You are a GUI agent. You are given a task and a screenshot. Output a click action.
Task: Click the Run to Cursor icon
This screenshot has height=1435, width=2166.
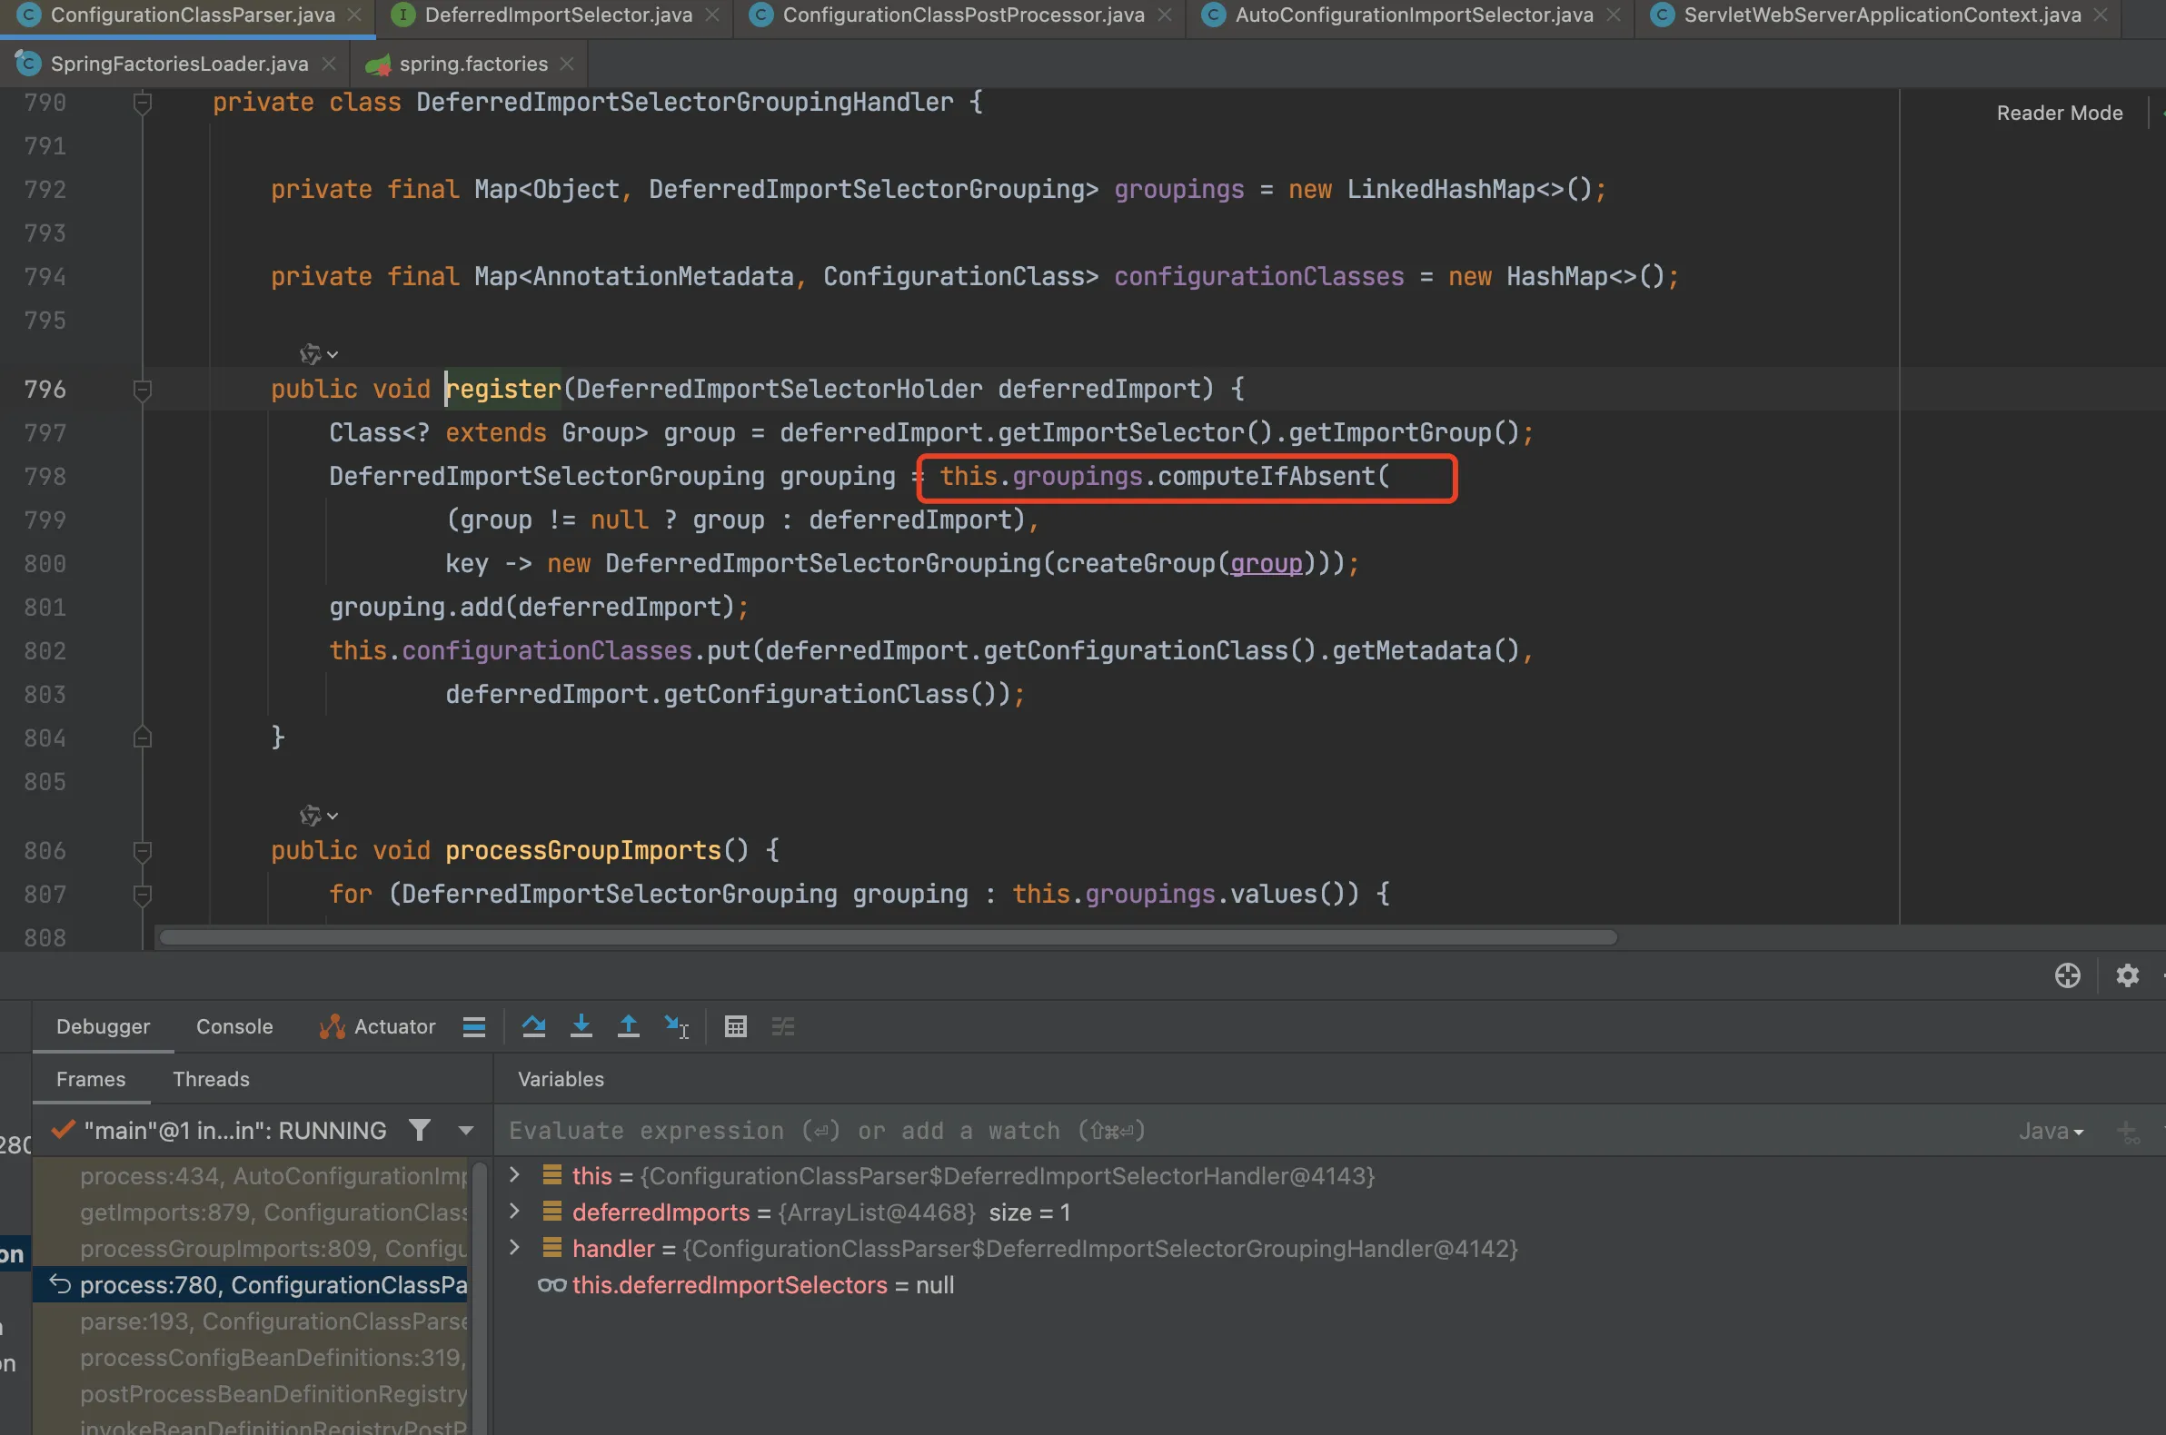(x=677, y=1026)
